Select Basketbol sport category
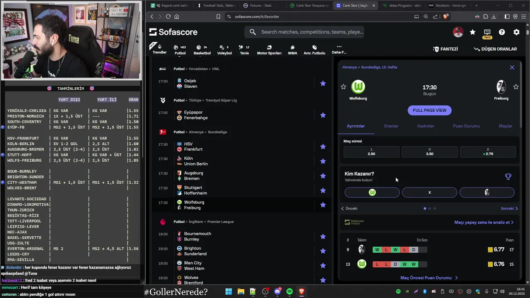The image size is (530, 298). coord(202,50)
